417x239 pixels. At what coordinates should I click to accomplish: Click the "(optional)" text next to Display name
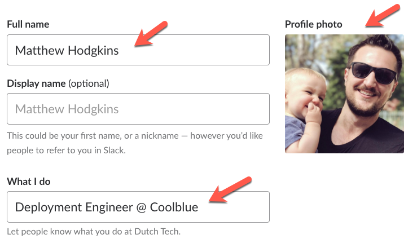pyautogui.click(x=89, y=83)
